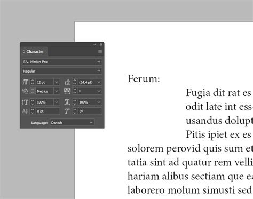Click the vertical scale 100% field
This screenshot has width=253, height=199.
tap(44, 102)
